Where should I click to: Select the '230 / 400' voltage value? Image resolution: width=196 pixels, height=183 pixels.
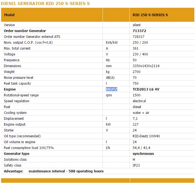point(140,54)
